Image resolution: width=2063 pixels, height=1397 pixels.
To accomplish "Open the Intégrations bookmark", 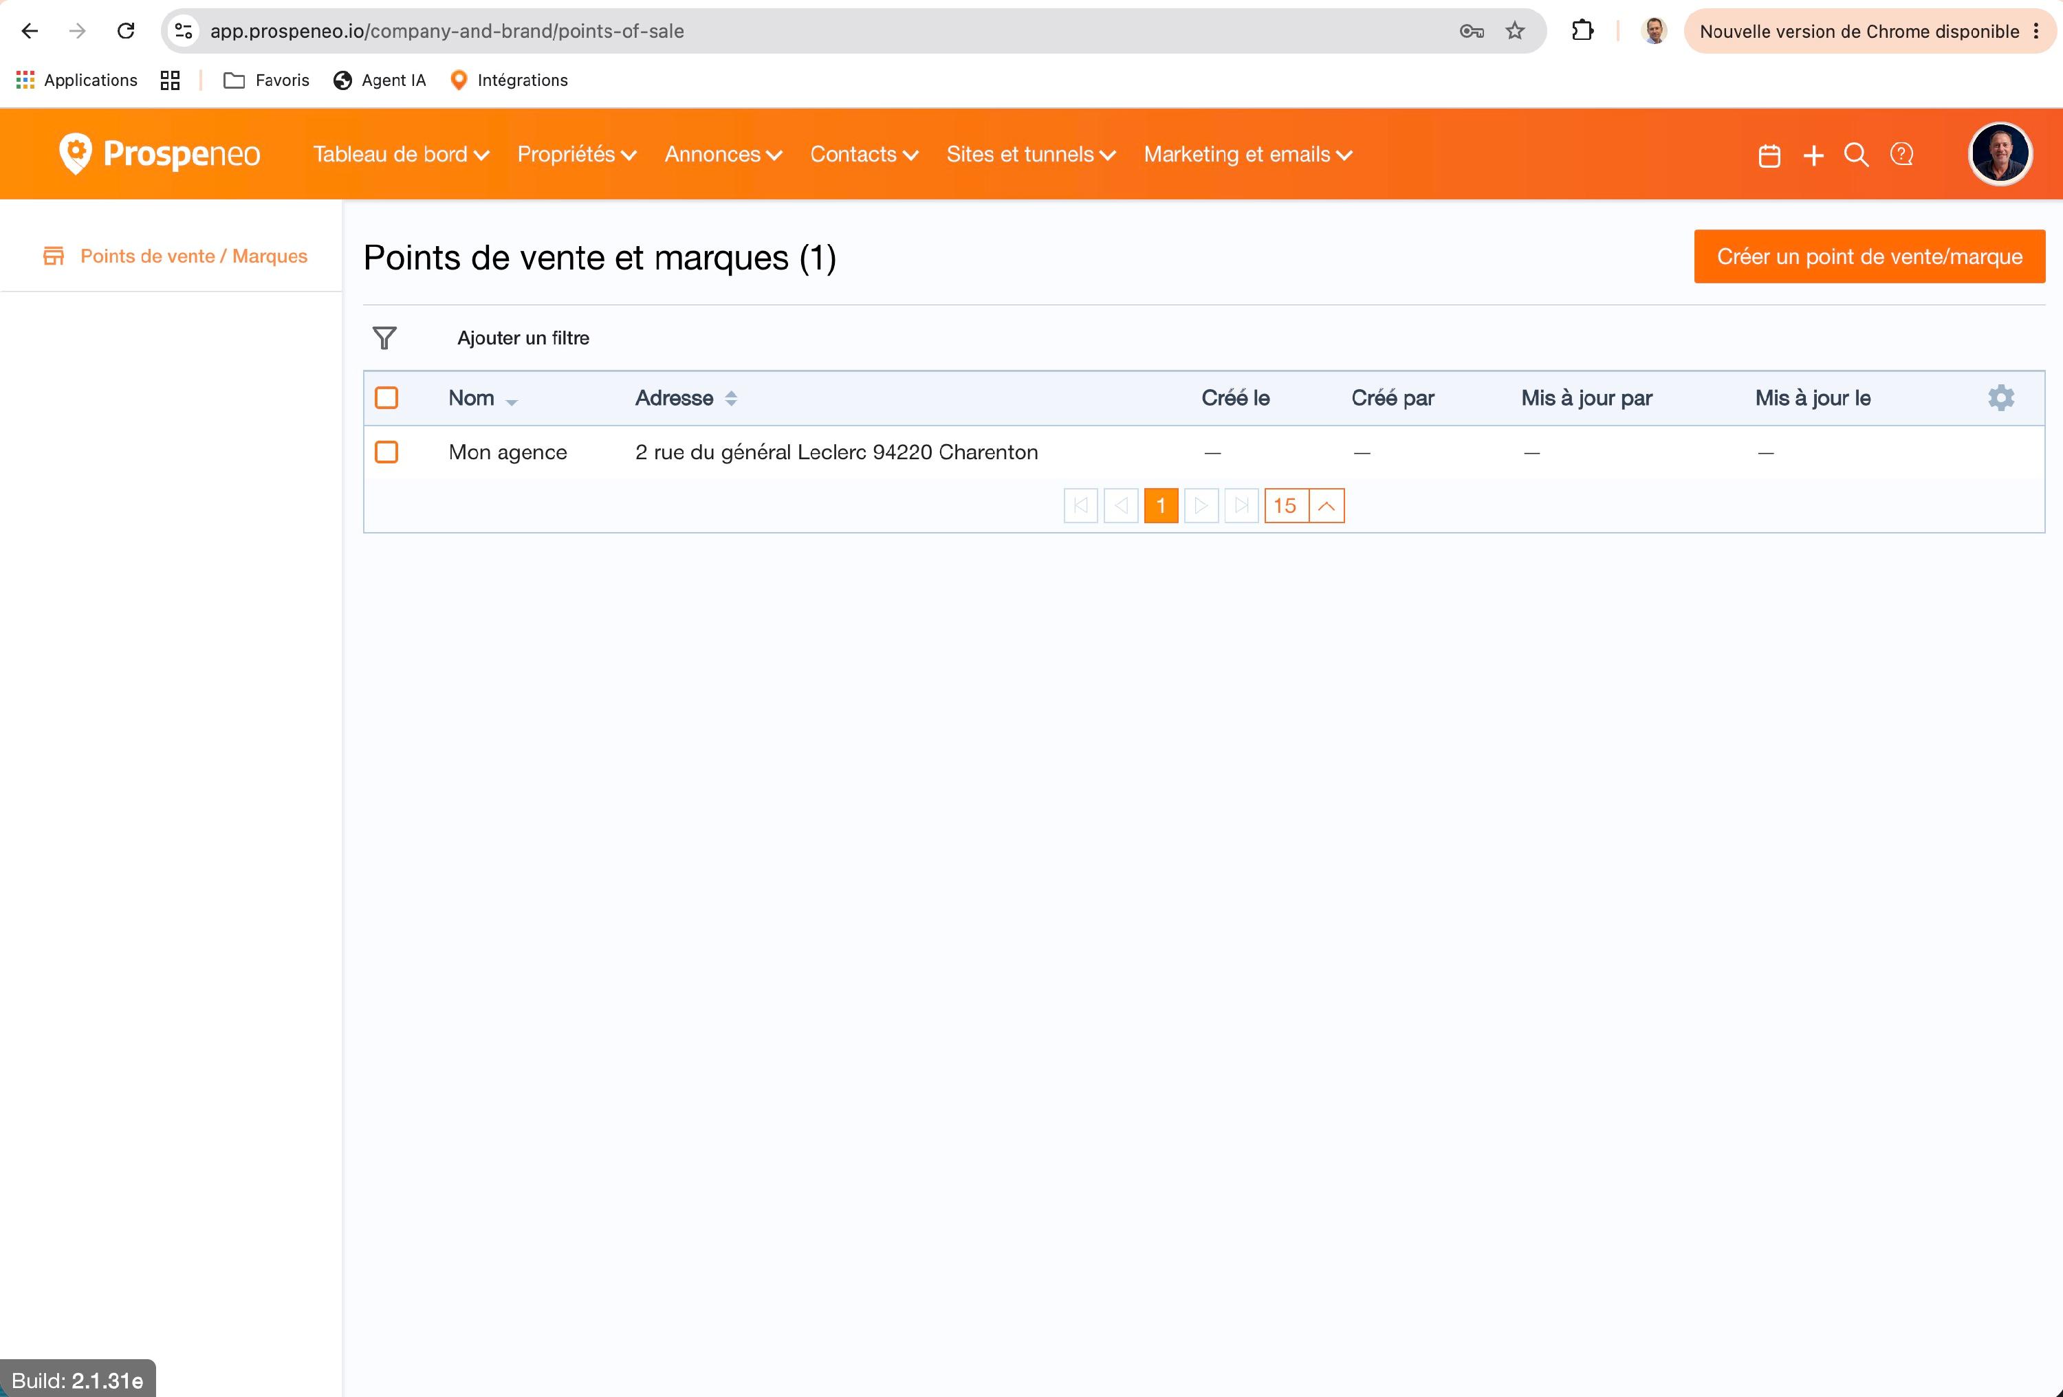I will [509, 80].
